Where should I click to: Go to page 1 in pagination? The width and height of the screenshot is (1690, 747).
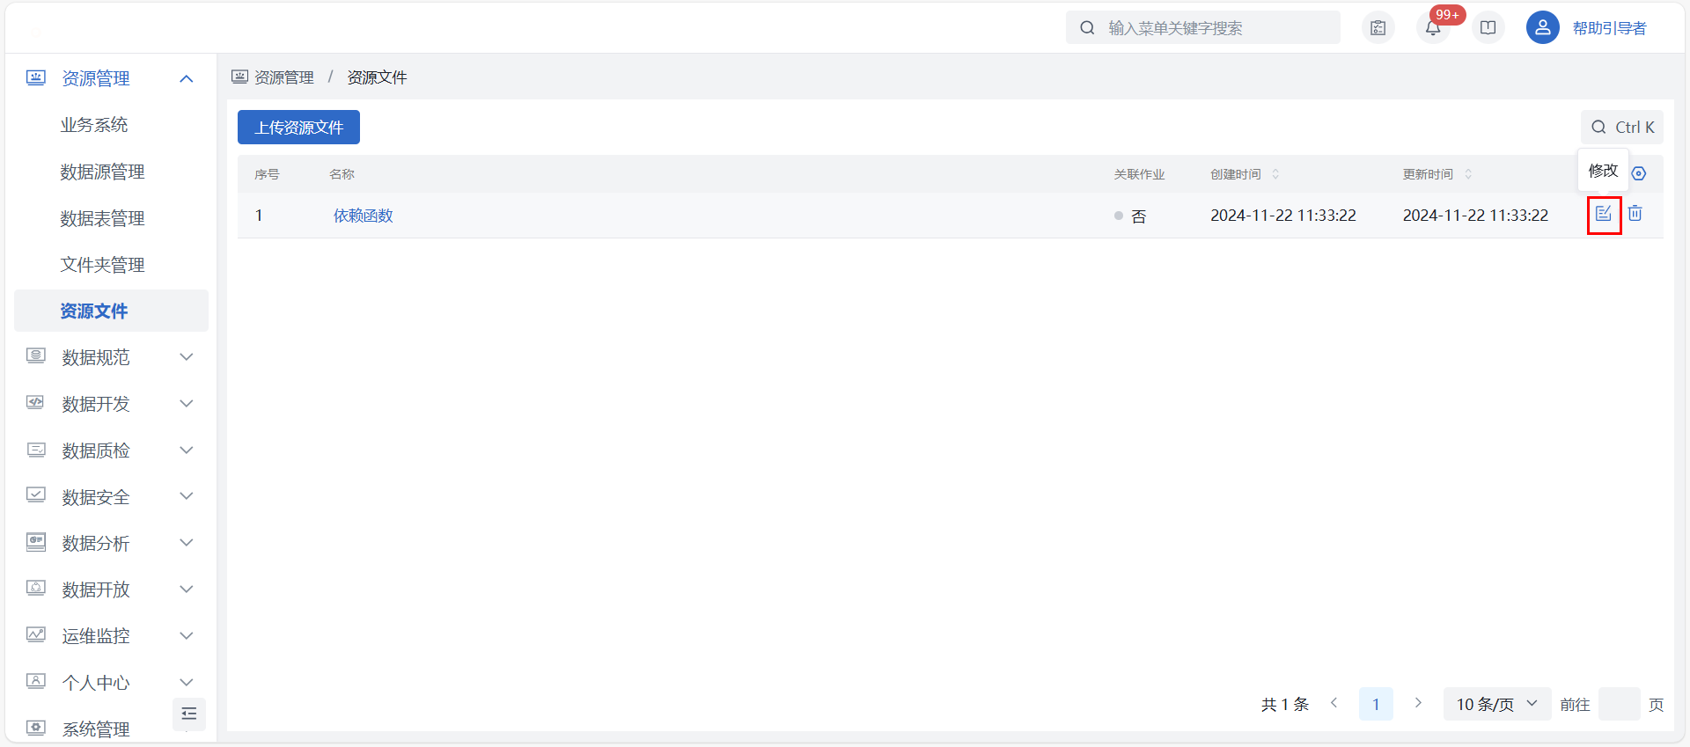point(1376,704)
